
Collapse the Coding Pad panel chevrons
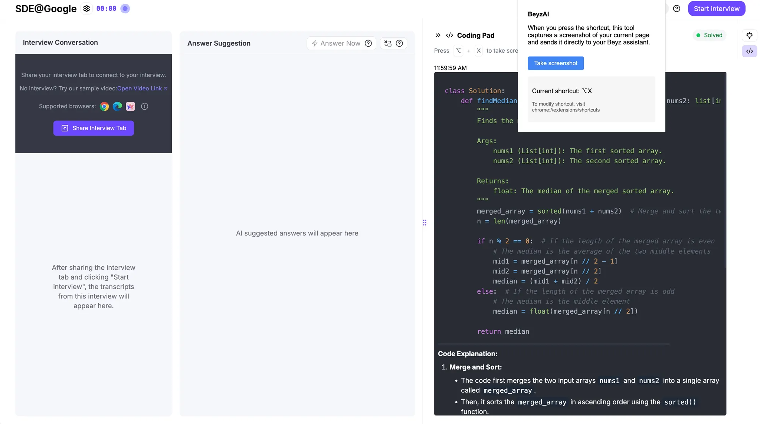438,35
